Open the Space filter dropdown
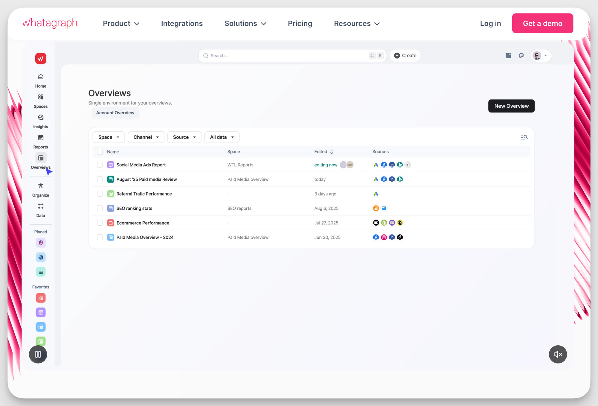The width and height of the screenshot is (598, 406). tap(109, 137)
